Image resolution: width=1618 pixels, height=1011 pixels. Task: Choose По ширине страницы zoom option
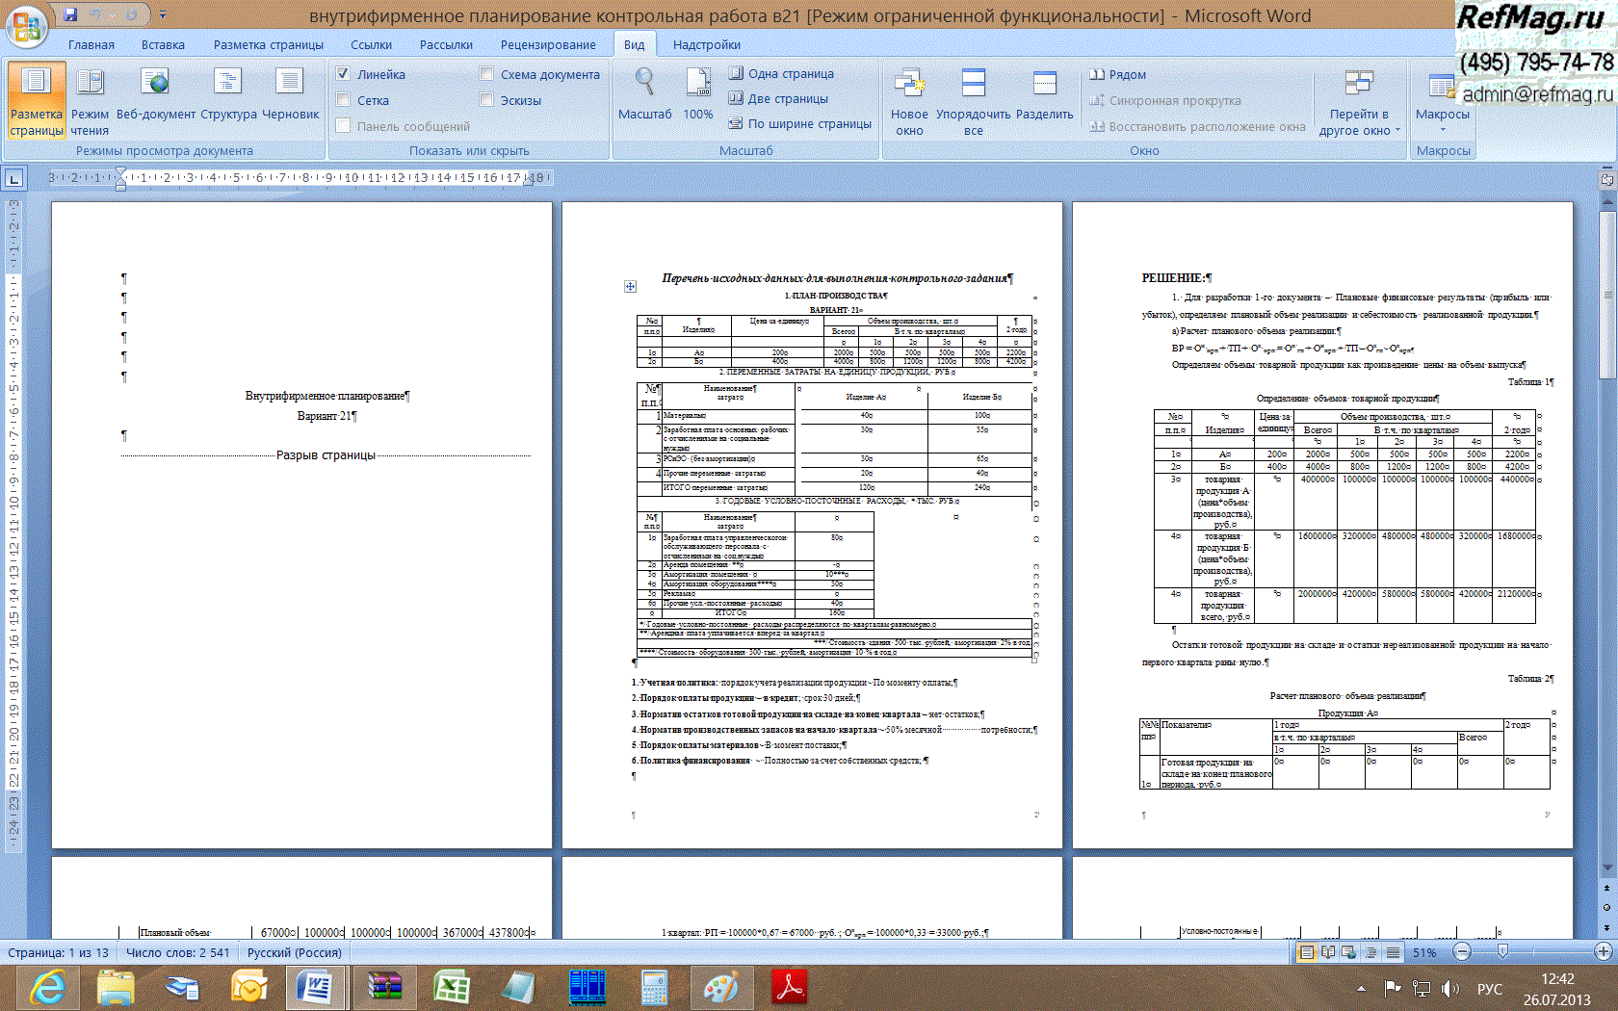pyautogui.click(x=799, y=123)
